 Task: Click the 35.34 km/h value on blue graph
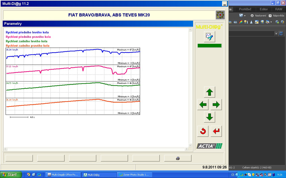(12, 50)
